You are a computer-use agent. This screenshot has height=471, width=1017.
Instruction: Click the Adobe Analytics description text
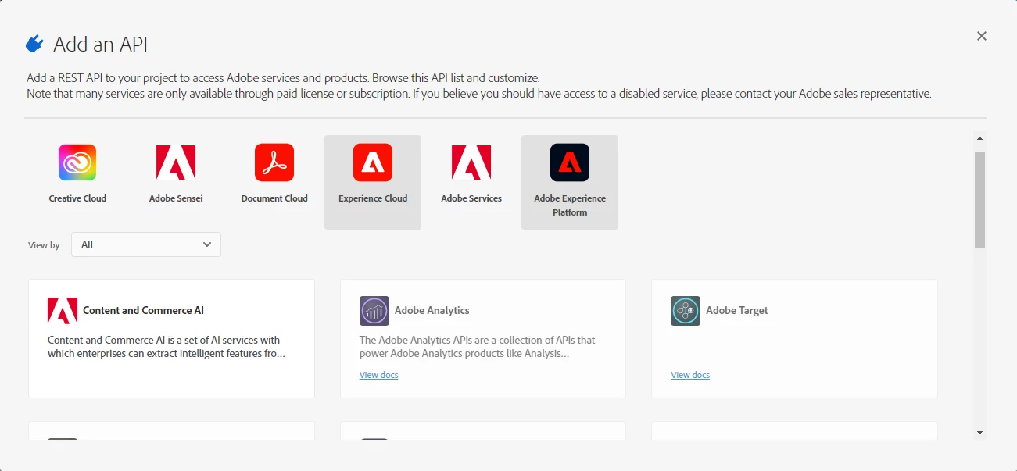(478, 347)
